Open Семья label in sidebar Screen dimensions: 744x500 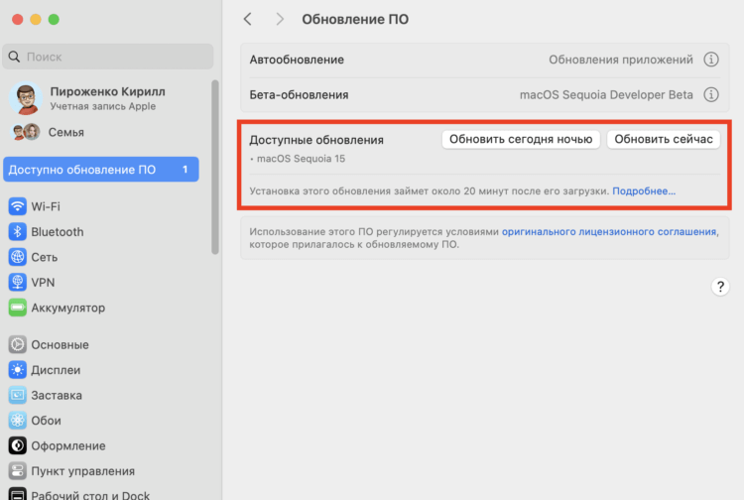pos(65,132)
